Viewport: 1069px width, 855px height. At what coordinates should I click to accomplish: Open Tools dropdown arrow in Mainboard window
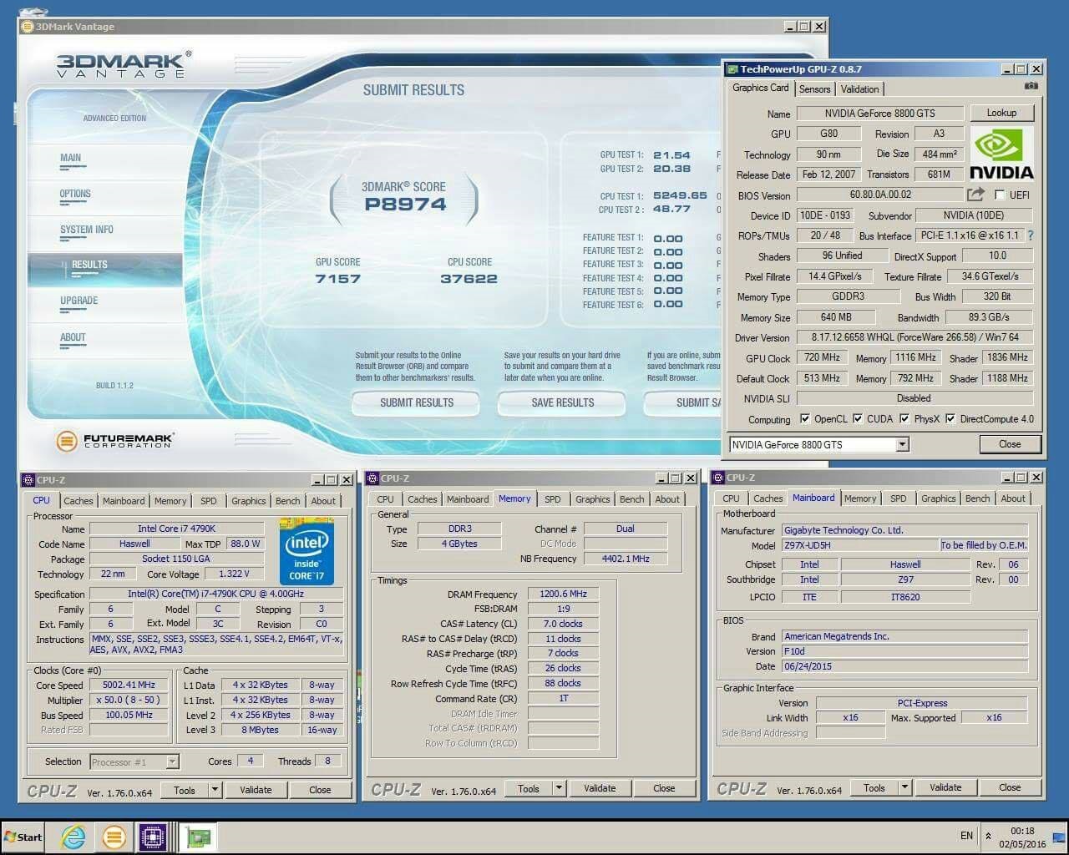904,787
